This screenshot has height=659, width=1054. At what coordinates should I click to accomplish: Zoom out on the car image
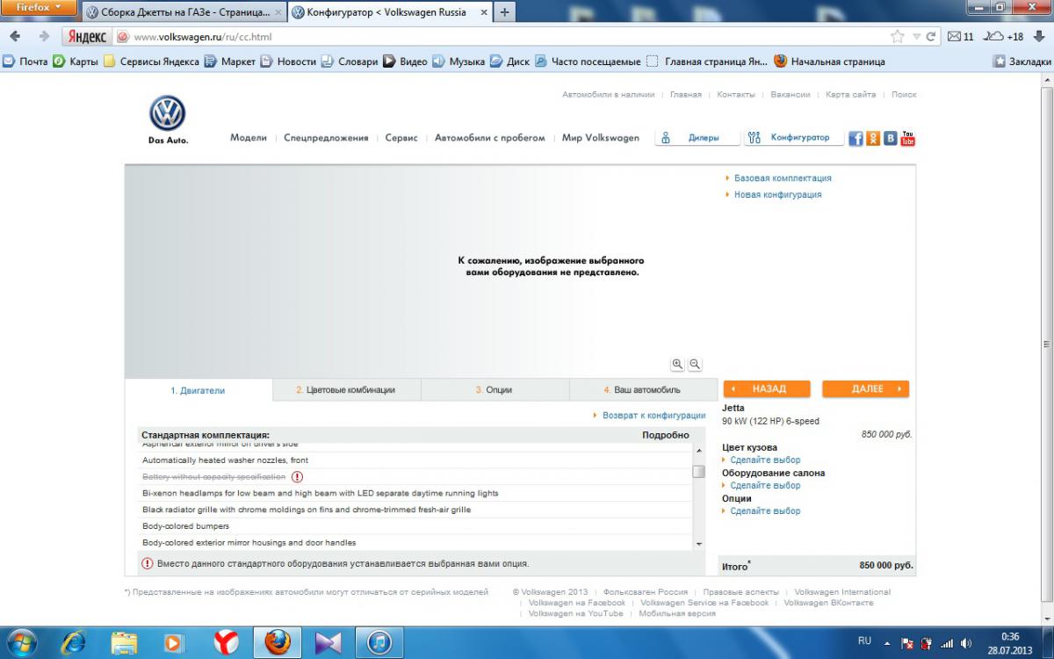tap(695, 364)
